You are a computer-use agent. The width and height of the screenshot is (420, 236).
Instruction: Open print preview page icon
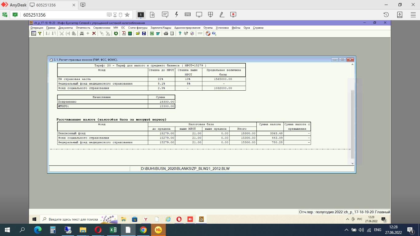tap(172, 33)
